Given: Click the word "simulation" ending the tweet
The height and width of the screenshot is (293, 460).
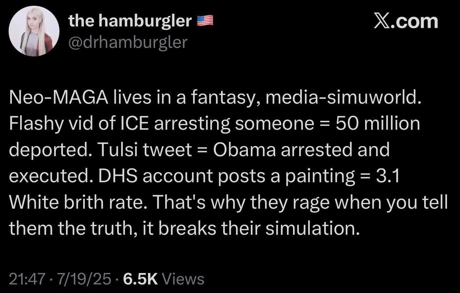Looking at the screenshot, I should pos(312,228).
